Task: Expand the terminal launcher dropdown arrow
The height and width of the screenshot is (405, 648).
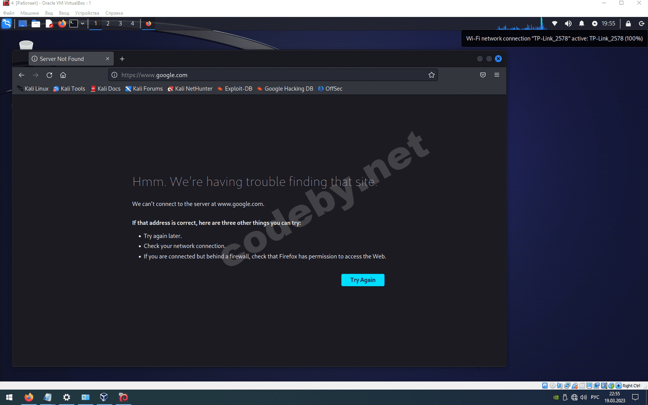Action: [x=82, y=23]
